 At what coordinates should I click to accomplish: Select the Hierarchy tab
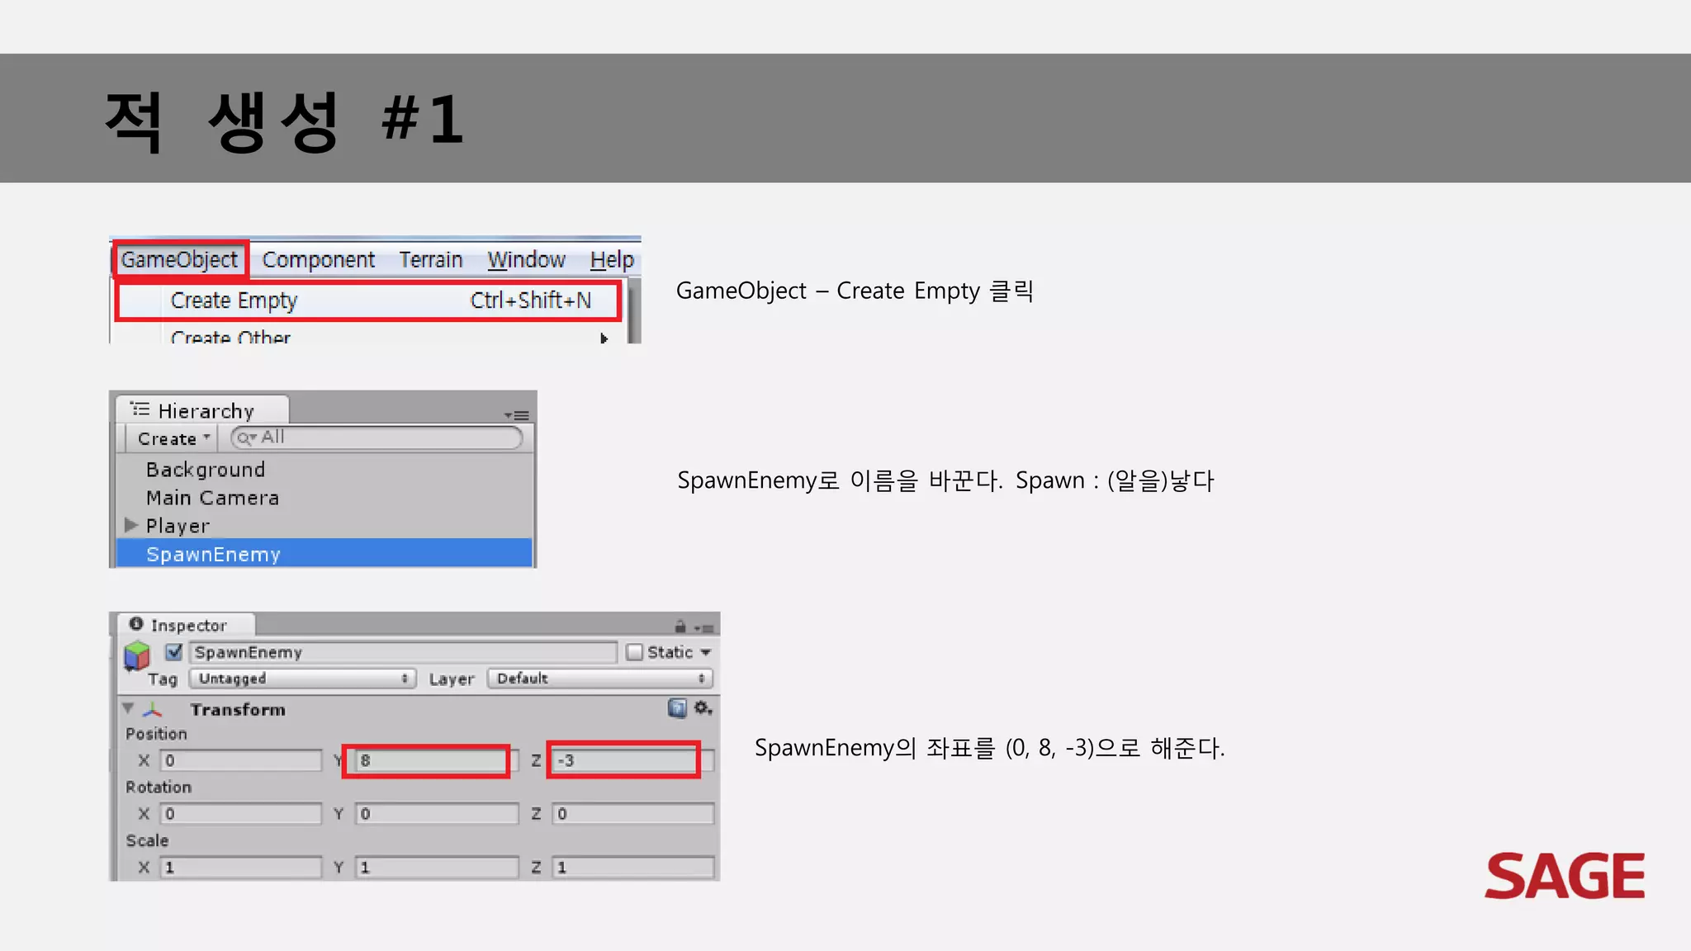(203, 410)
